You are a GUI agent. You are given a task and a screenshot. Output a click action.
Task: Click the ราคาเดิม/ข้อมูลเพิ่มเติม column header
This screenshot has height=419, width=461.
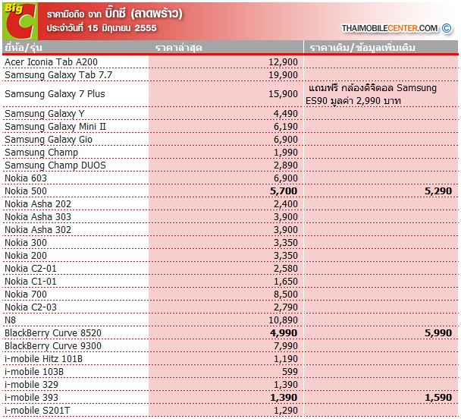(362, 48)
